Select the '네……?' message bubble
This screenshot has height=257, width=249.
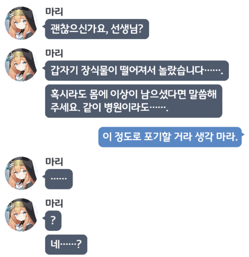click(x=66, y=244)
